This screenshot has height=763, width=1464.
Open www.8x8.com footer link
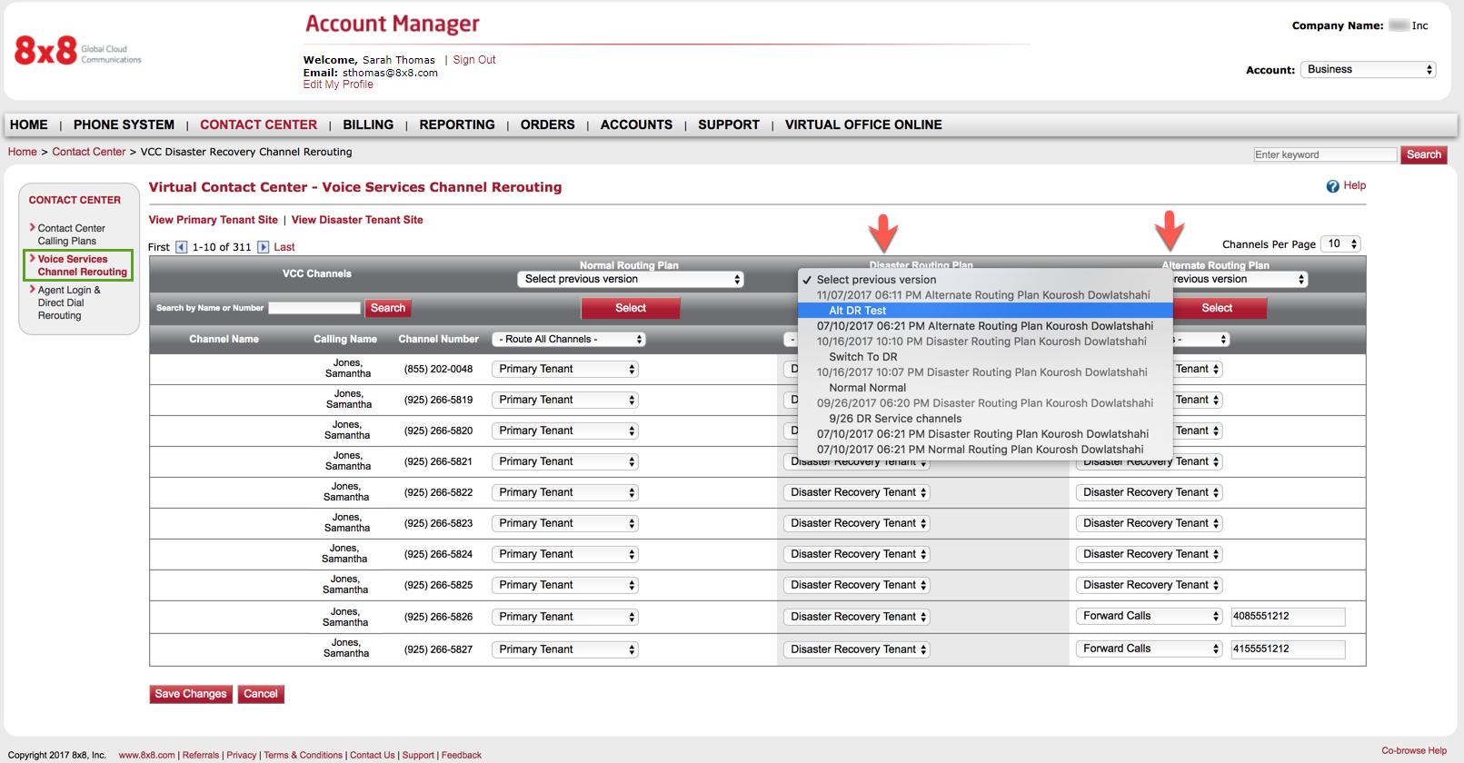(x=146, y=755)
